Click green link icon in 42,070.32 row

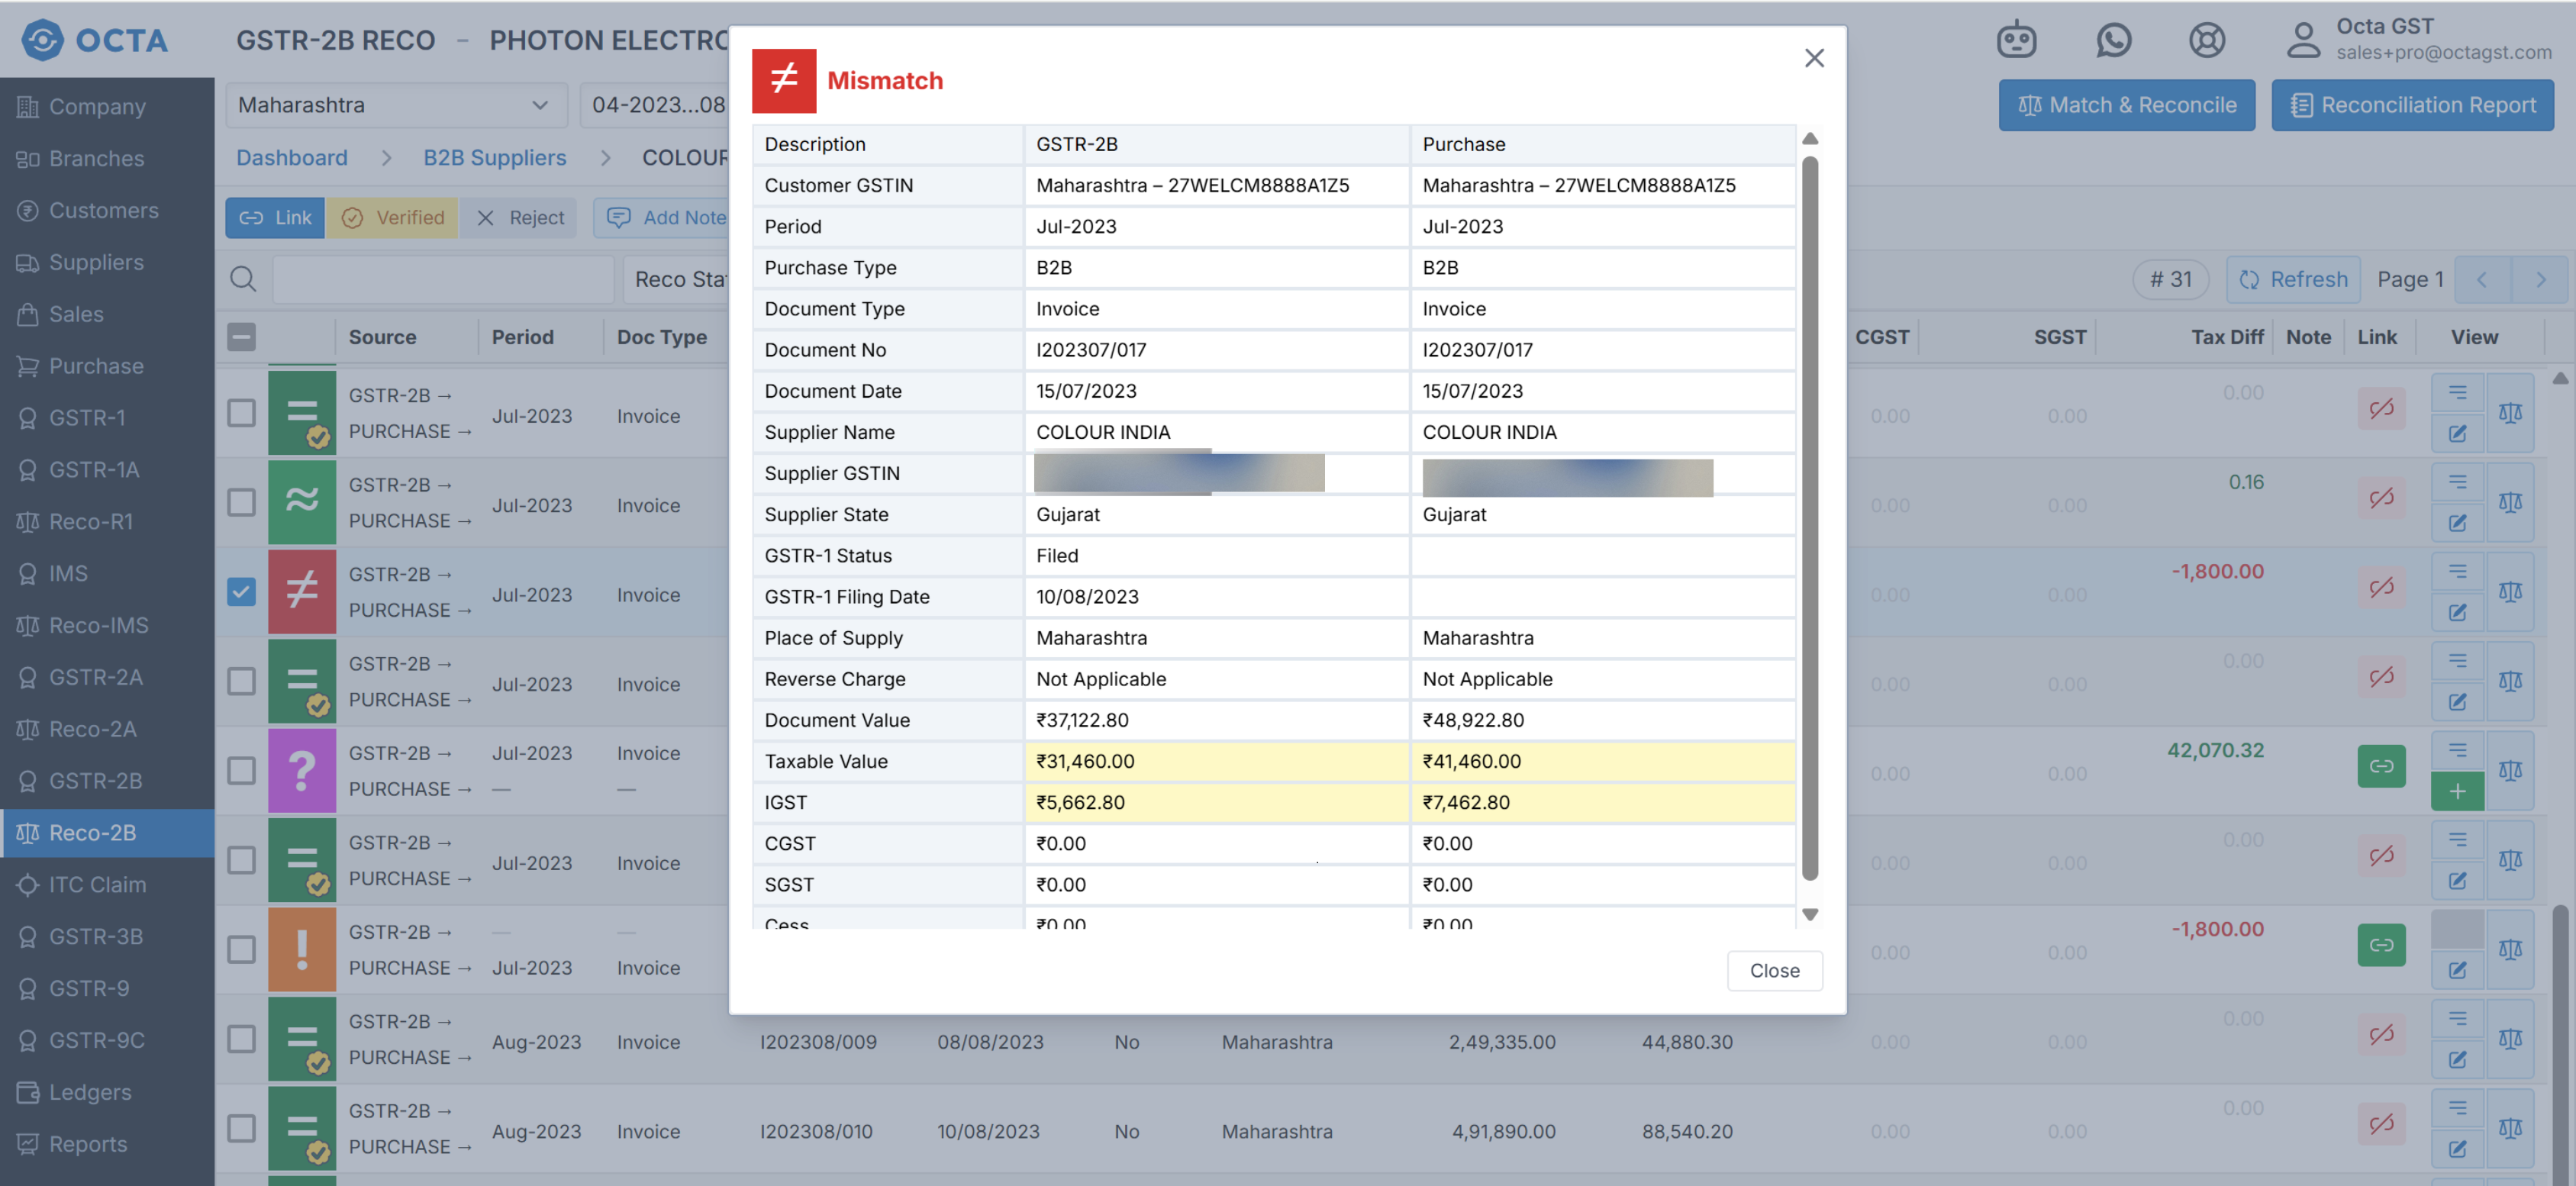point(2381,766)
